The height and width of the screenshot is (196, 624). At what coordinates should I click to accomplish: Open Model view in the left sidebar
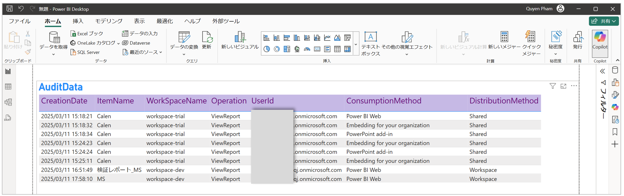[x=8, y=102]
